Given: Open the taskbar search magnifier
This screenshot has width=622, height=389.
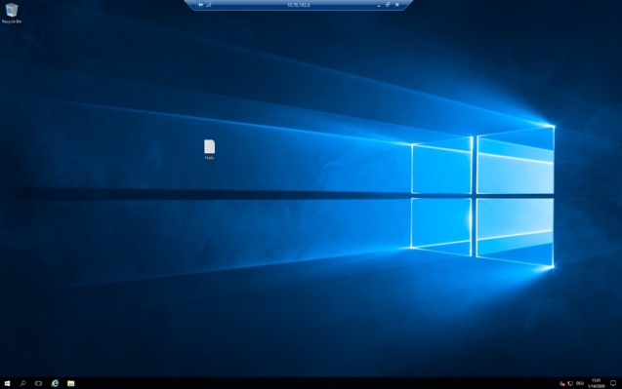Looking at the screenshot, I should pos(23,383).
